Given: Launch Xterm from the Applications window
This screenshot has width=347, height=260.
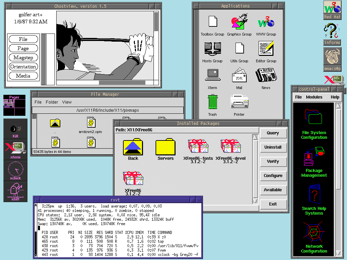Looking at the screenshot, I should pos(213,75).
